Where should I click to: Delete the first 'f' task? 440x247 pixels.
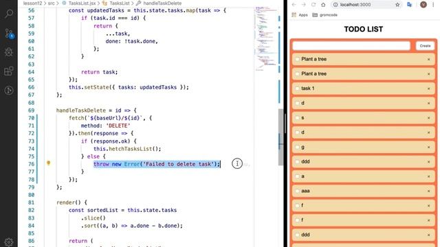pyautogui.click(x=428, y=206)
